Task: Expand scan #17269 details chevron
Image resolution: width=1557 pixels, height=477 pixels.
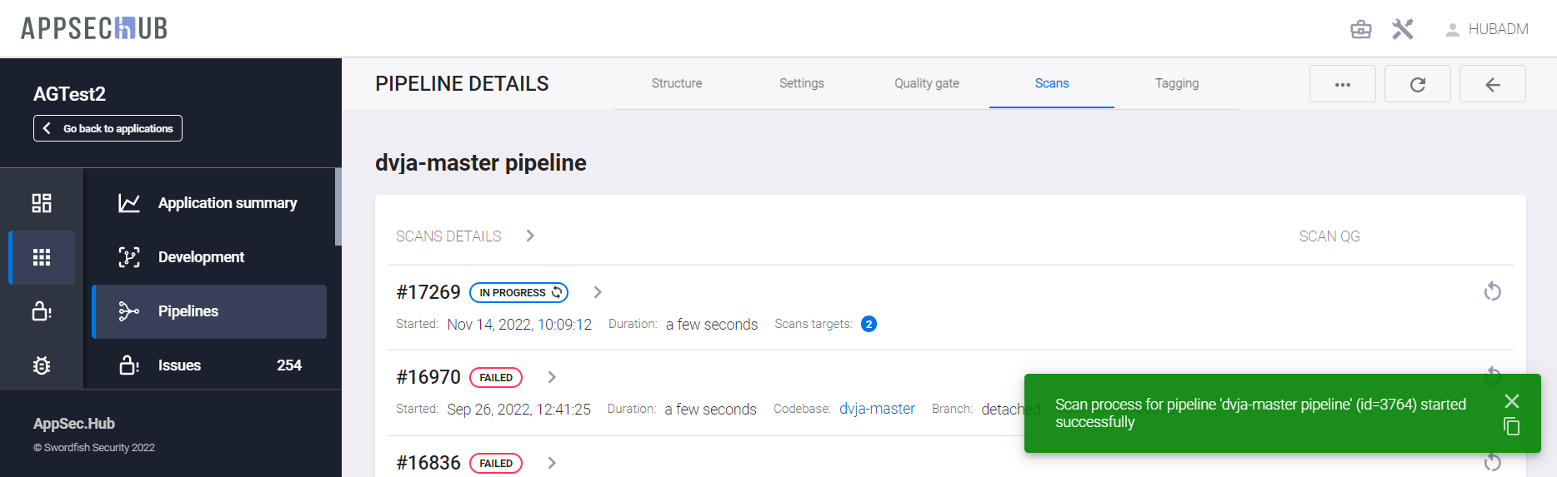Action: point(598,292)
